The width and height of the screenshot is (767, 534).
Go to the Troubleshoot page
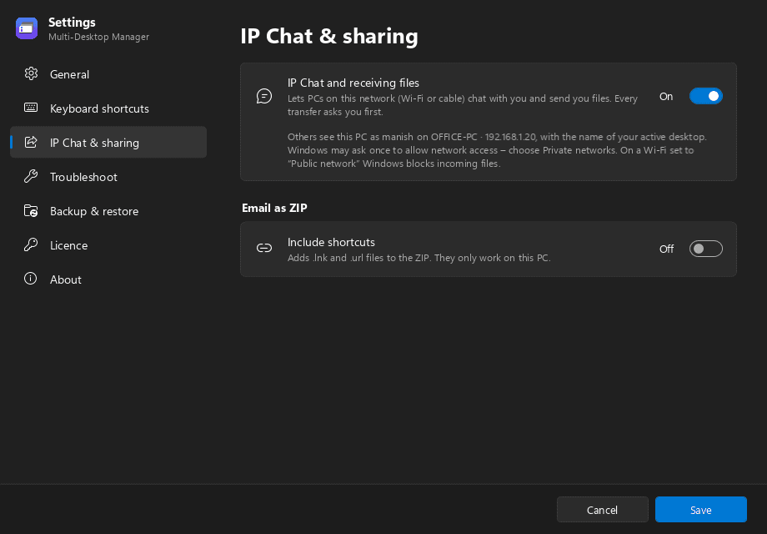point(108,177)
